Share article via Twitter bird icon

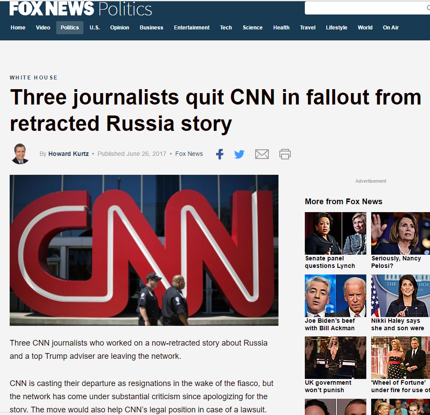point(239,154)
